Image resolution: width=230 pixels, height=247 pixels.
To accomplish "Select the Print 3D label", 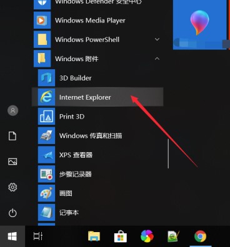I will tap(72, 117).
